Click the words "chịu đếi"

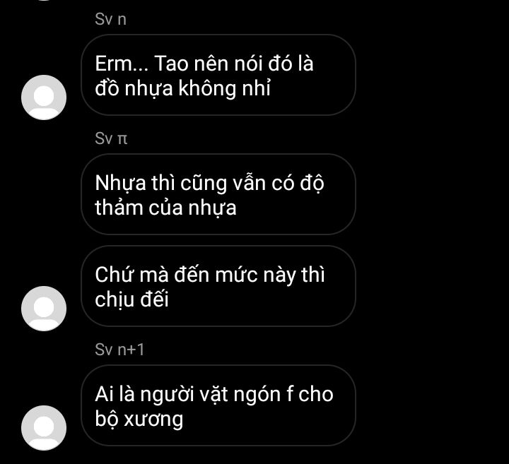coord(131,299)
